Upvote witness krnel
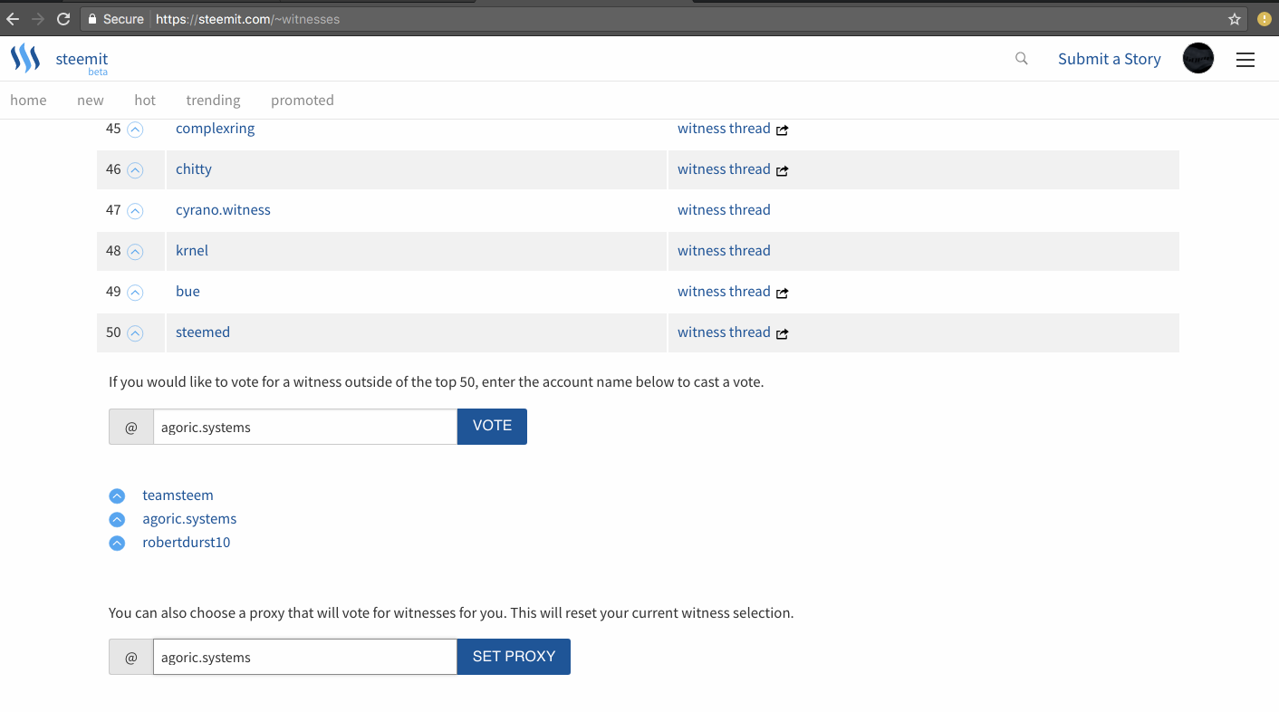The width and height of the screenshot is (1279, 712). [135, 252]
